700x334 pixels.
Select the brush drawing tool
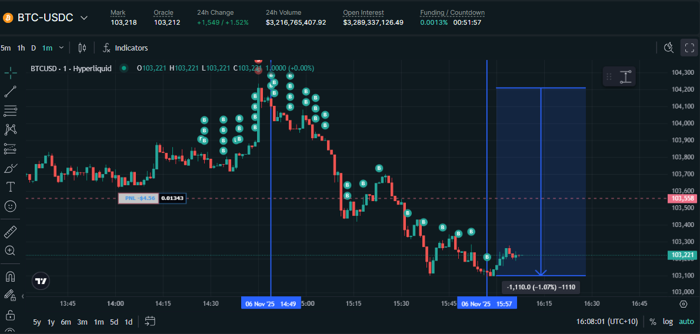click(10, 168)
